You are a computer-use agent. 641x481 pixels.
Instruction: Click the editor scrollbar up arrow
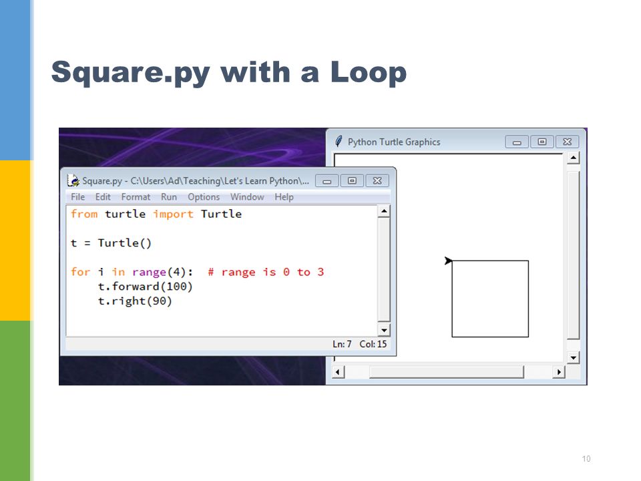pyautogui.click(x=384, y=212)
